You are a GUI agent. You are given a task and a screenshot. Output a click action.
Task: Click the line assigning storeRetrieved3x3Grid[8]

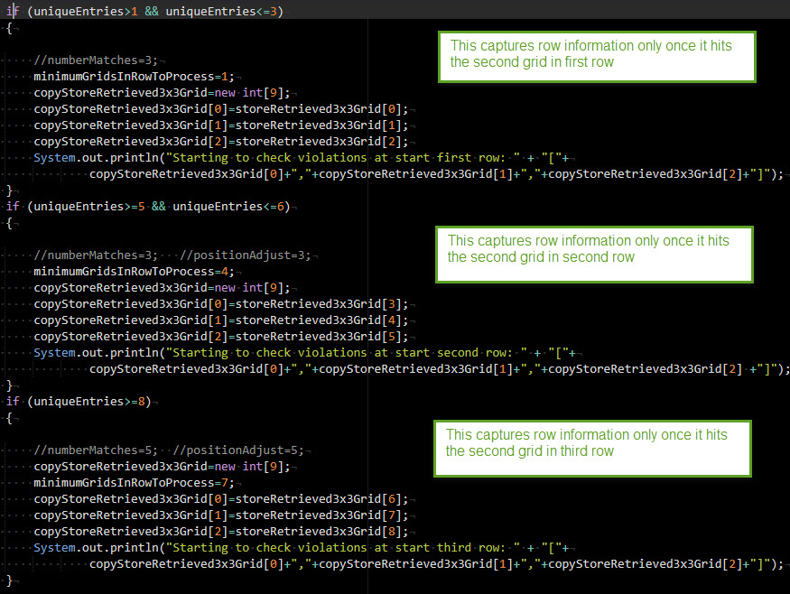click(x=220, y=532)
